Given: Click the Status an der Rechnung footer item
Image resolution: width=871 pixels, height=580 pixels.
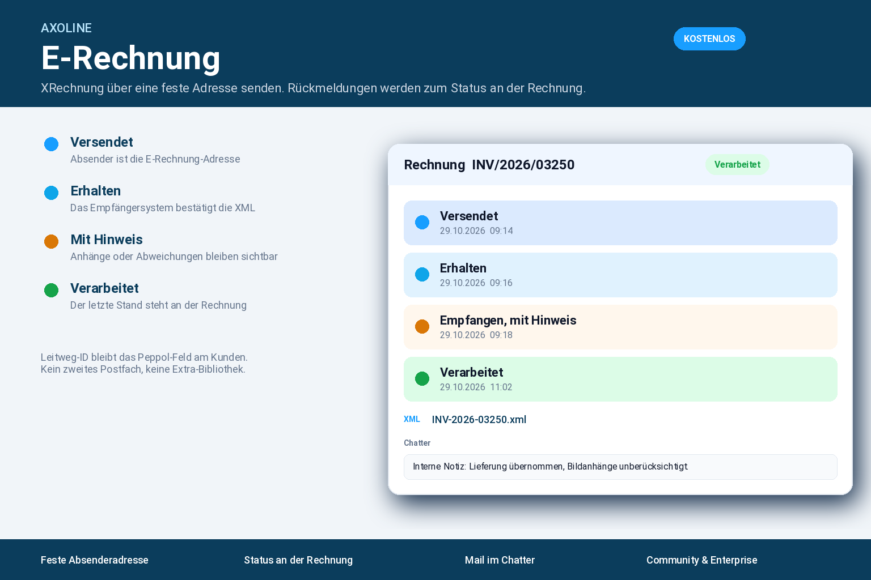Looking at the screenshot, I should tap(298, 560).
